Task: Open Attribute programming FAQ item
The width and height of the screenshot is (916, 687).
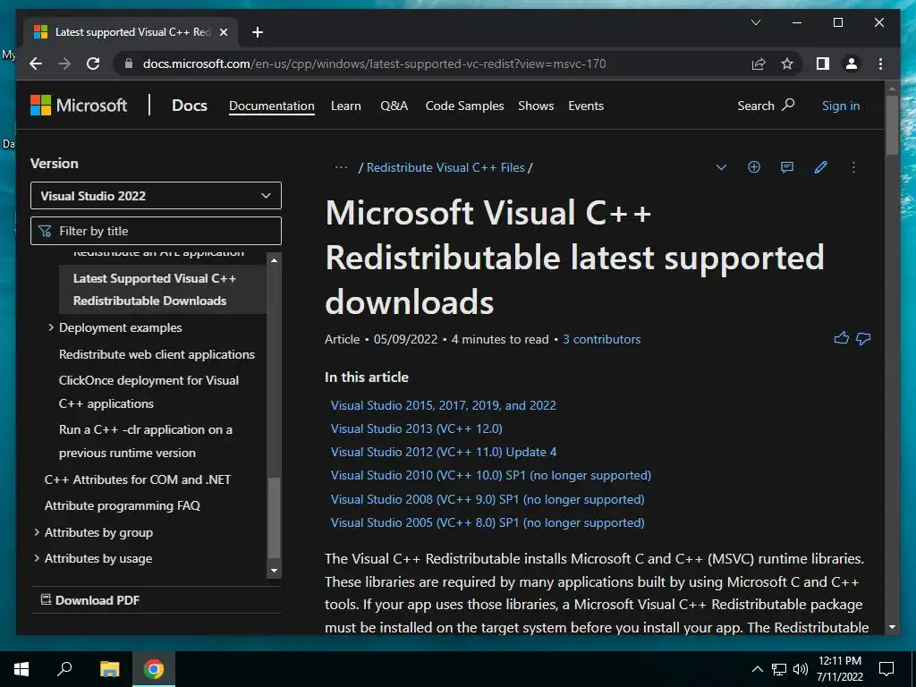Action: (x=122, y=506)
